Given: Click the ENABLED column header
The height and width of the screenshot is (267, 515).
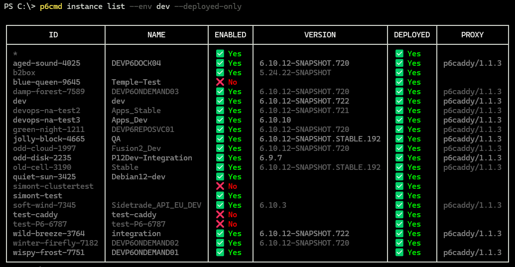Looking at the screenshot, I should (x=230, y=35).
